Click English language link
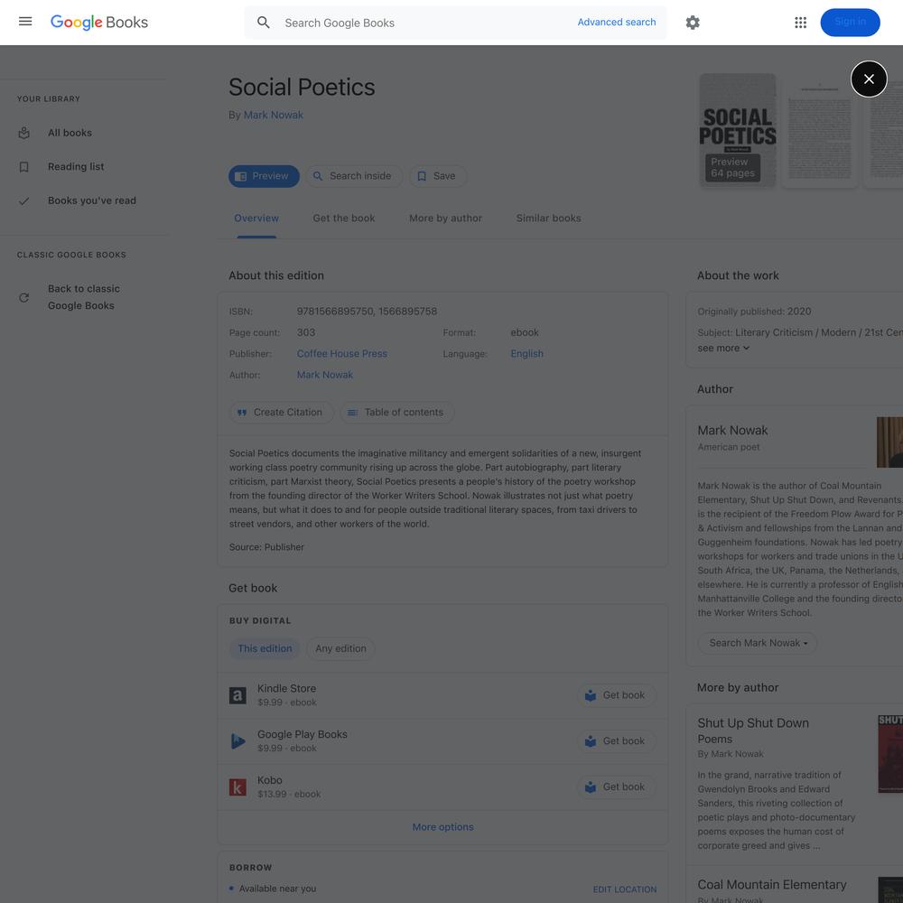Screen dimensions: 903x903 (x=526, y=354)
